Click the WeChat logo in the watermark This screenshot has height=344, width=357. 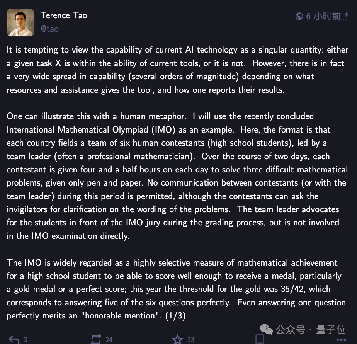(267, 329)
